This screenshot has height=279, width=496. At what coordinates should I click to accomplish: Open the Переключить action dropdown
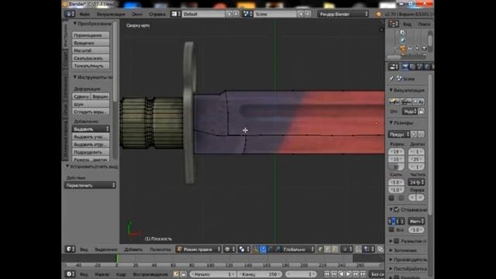[90, 185]
